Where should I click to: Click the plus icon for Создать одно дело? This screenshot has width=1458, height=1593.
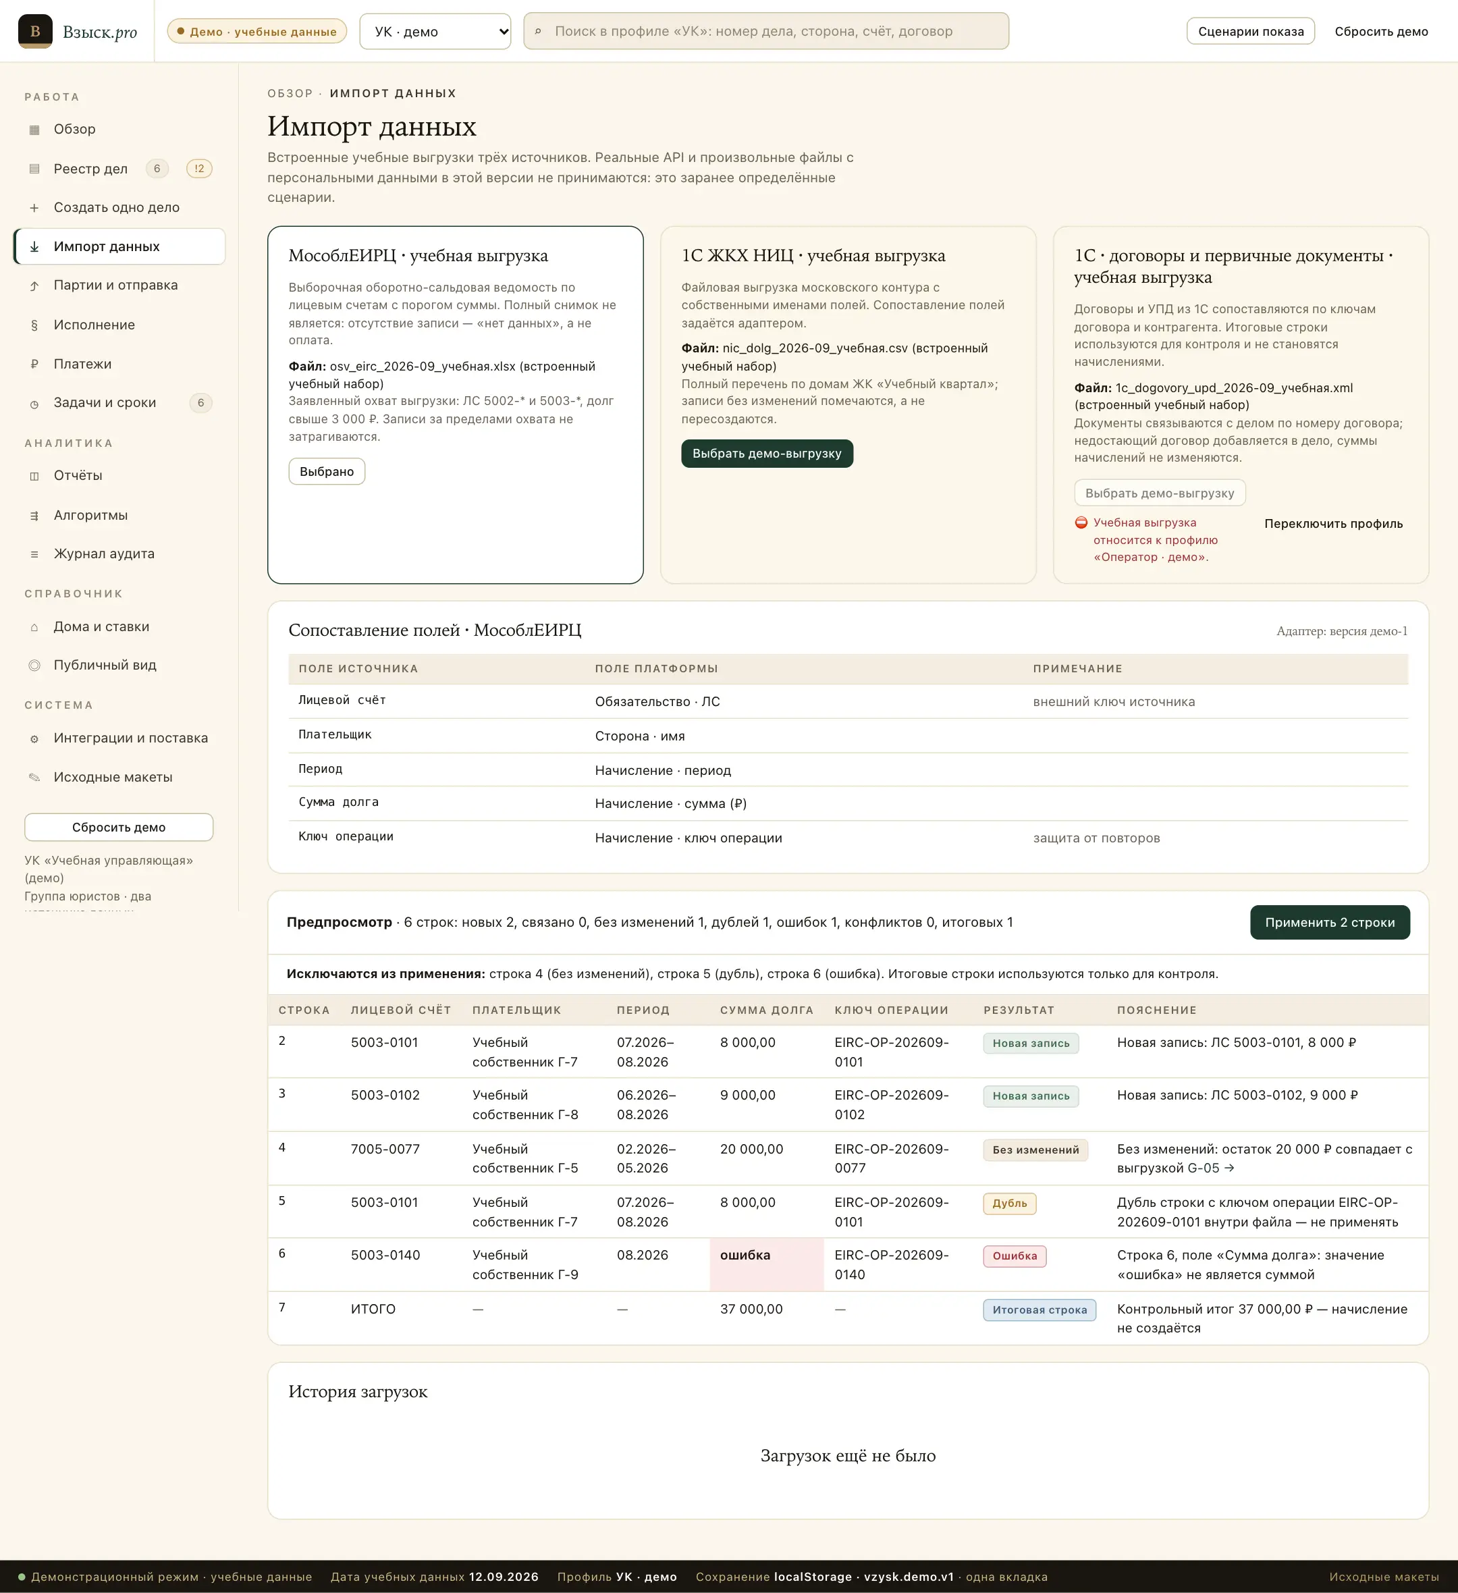34,208
